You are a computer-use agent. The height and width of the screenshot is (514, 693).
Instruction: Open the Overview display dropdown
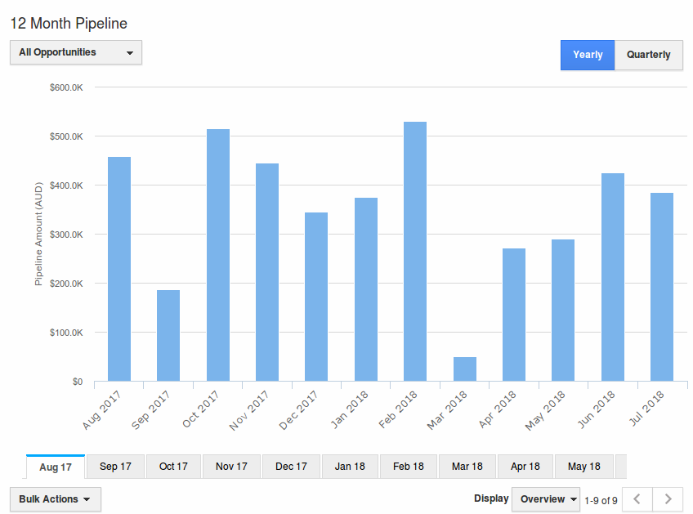pyautogui.click(x=545, y=499)
